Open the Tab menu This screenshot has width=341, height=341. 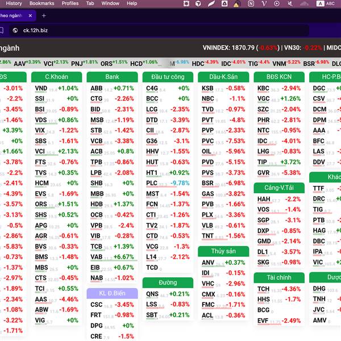click(90, 3)
